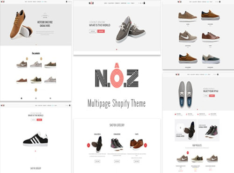Click the N.O.Z logo in the bottom-left page header

pyautogui.click(x=3, y=105)
